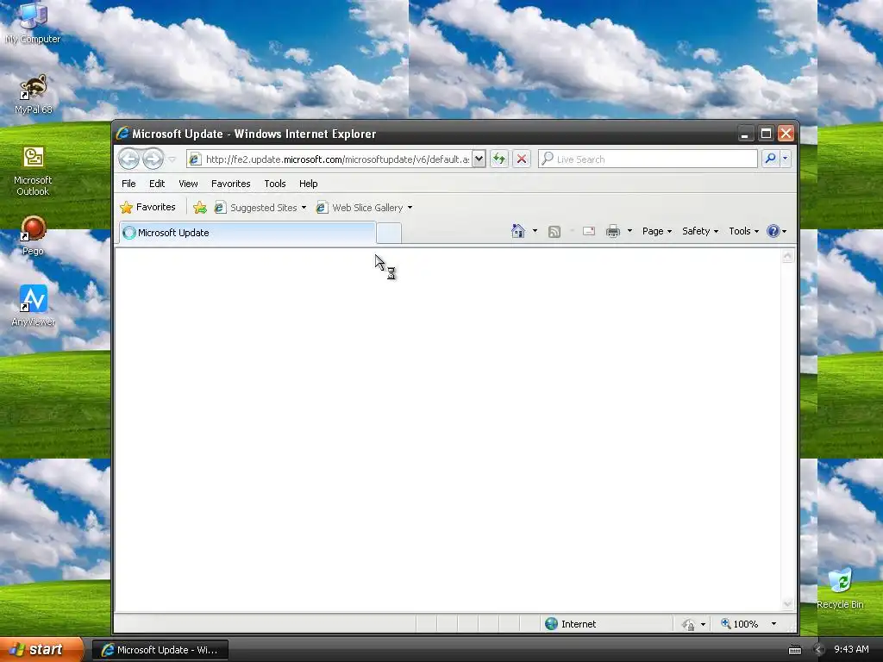Click the 9:43 AM taskbar clock
This screenshot has width=883, height=662.
pos(851,649)
